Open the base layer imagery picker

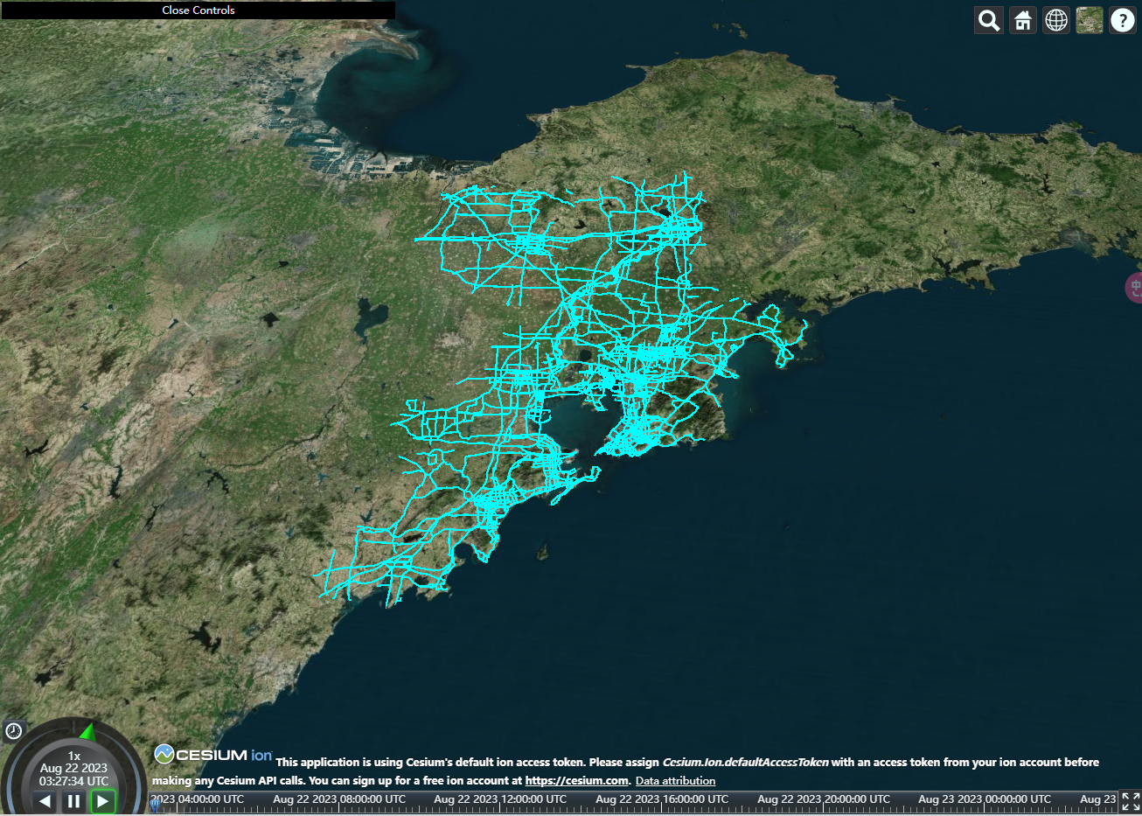point(1090,20)
